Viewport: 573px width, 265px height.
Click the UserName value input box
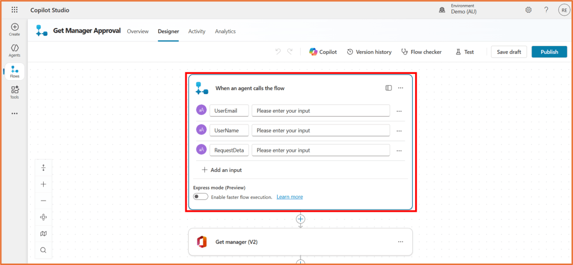click(321, 131)
